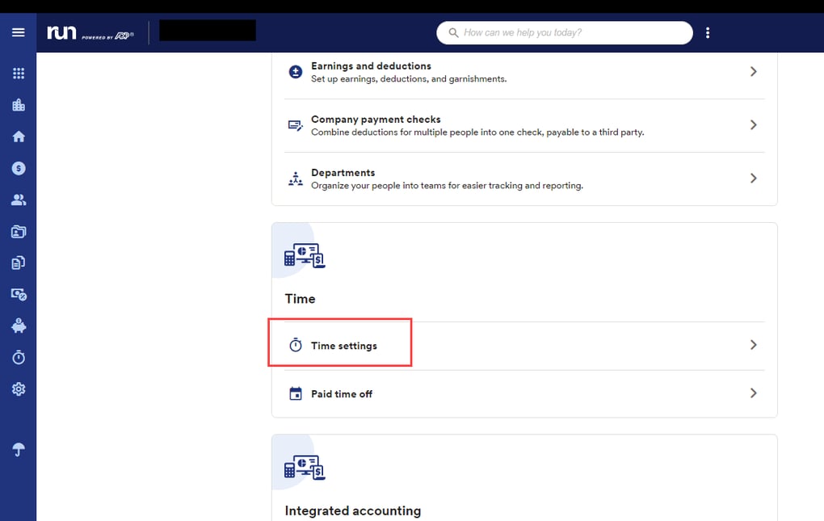Open the hamburger navigation menu
The height and width of the screenshot is (521, 824).
point(18,32)
